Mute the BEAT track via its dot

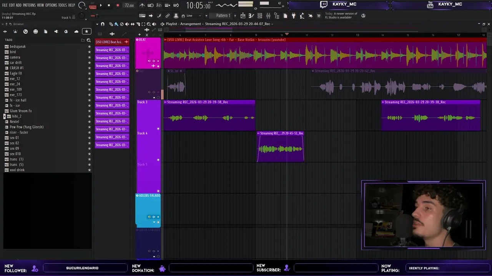click(x=158, y=66)
